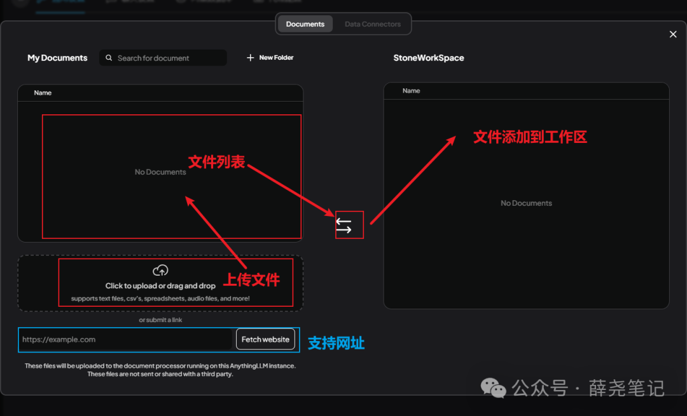Click 'Click to upload or drag and drop'
This screenshot has height=416, width=687.
160,286
